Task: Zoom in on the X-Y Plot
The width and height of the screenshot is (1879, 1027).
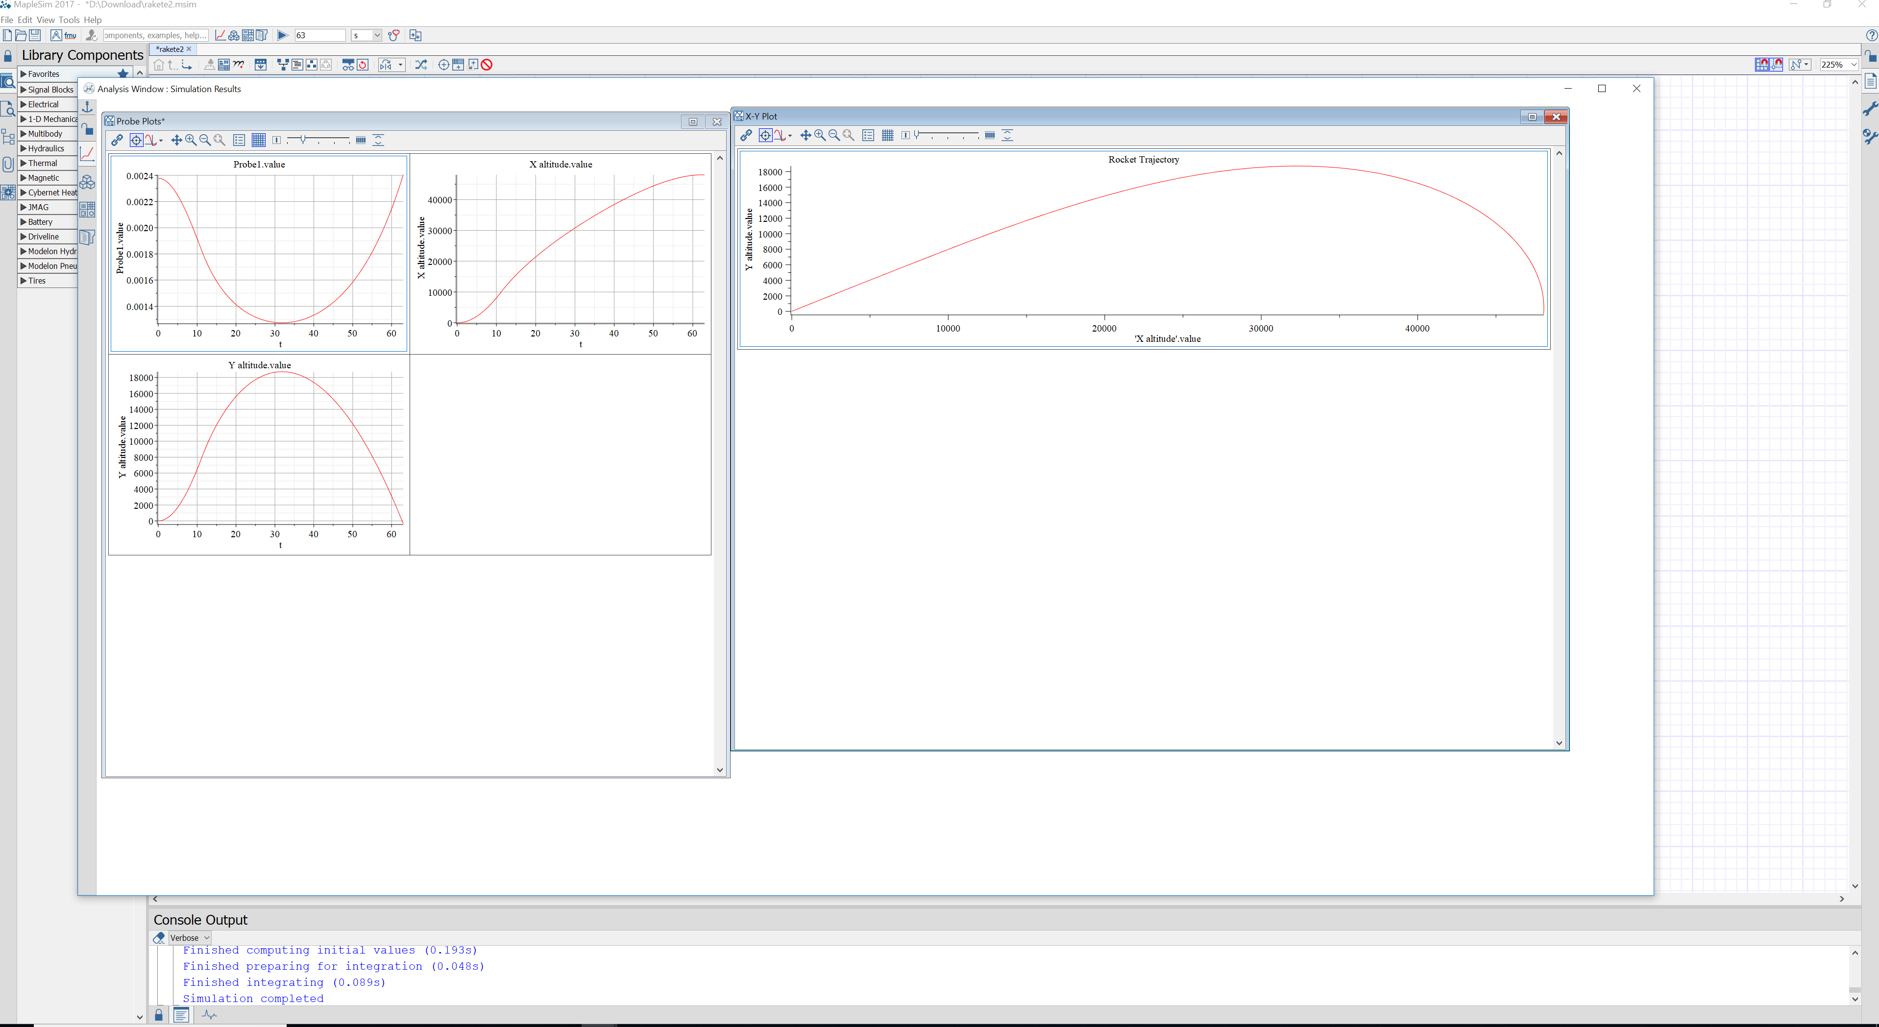Action: click(820, 135)
